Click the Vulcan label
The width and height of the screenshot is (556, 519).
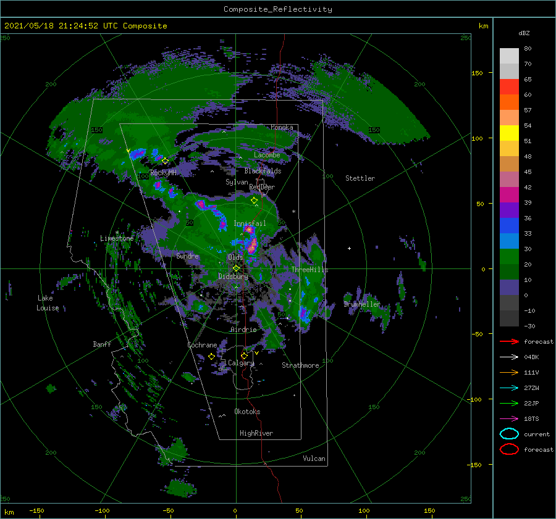point(314,459)
